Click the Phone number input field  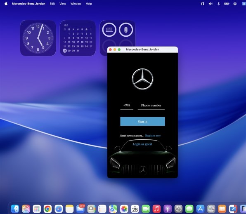pyautogui.click(x=151, y=106)
